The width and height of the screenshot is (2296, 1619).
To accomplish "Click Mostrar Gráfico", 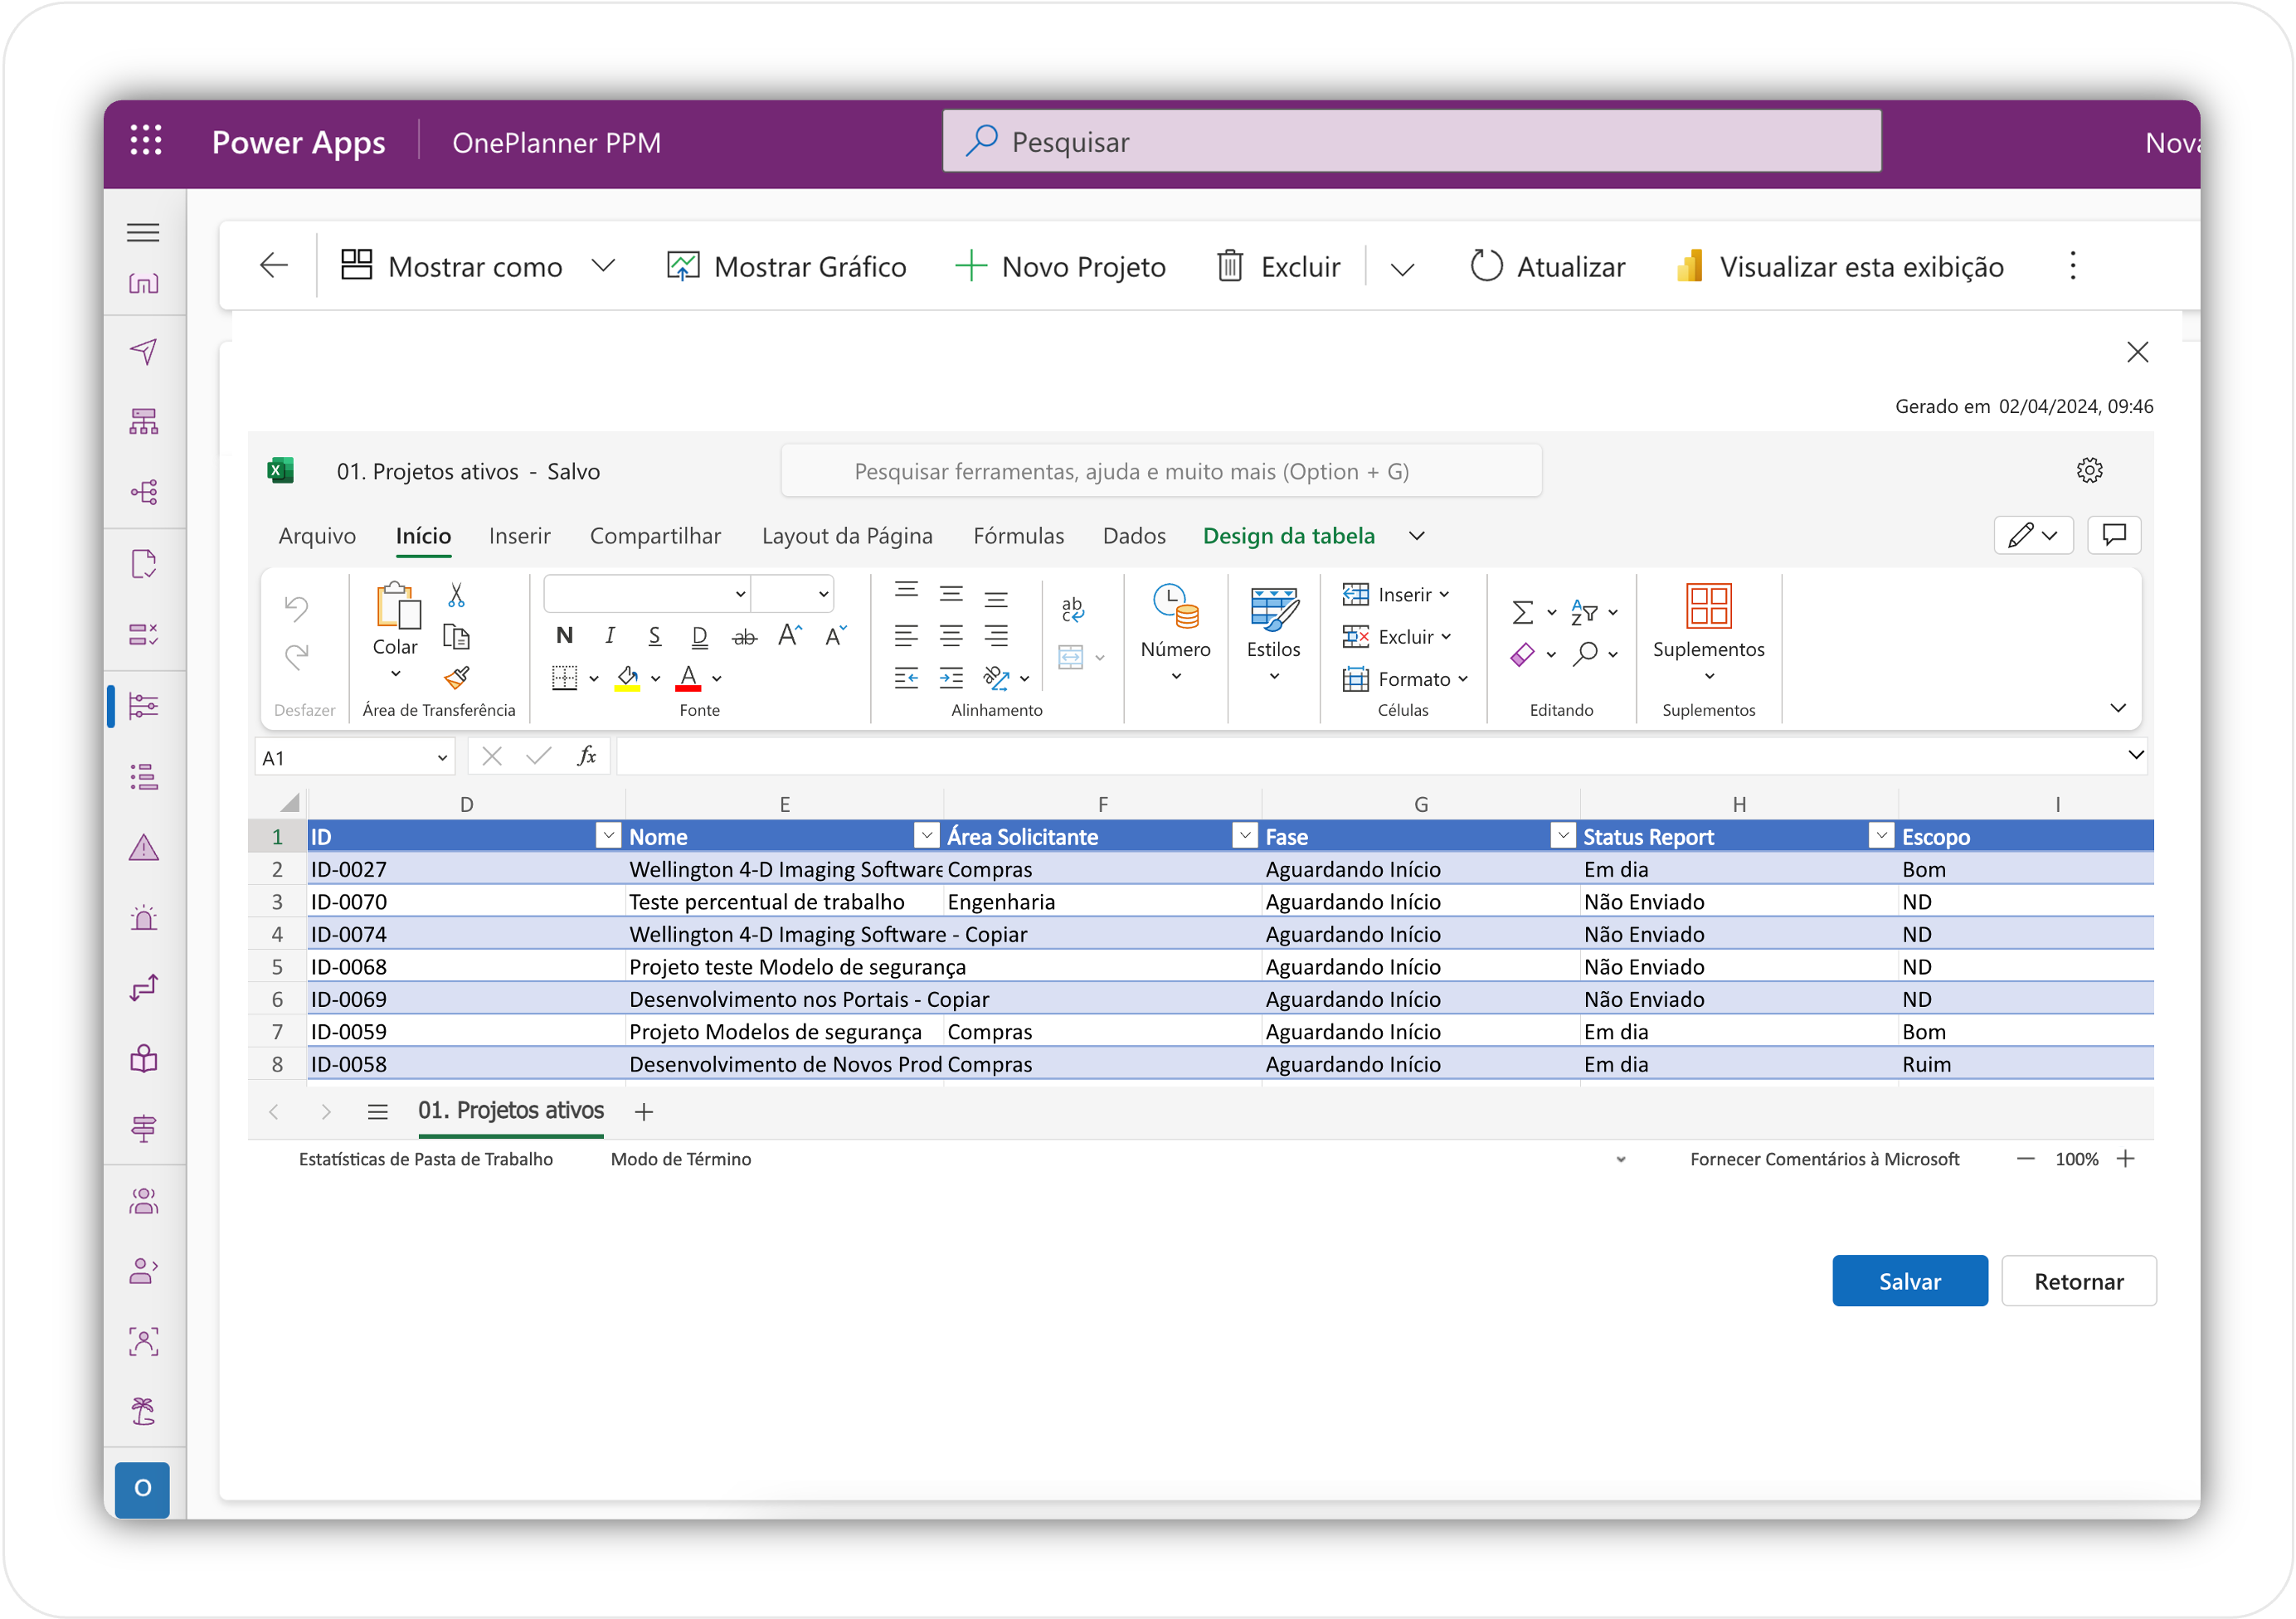I will click(x=786, y=266).
